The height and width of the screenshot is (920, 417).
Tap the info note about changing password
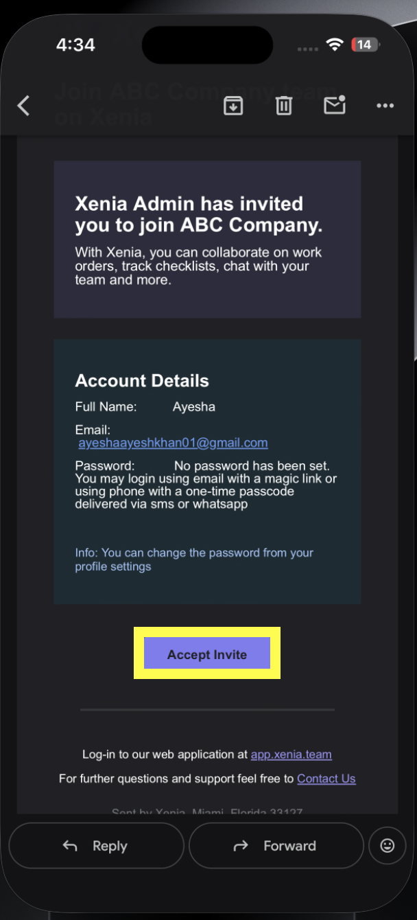[194, 560]
